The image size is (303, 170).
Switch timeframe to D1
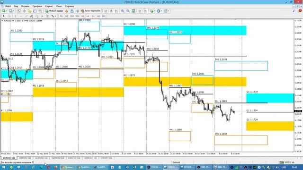click(x=93, y=16)
